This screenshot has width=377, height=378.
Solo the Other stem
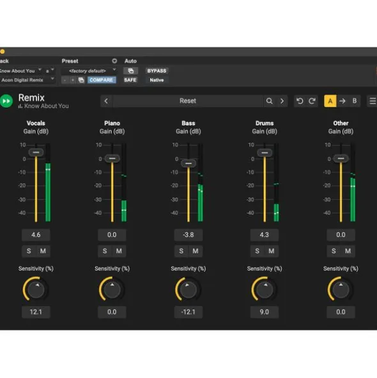(334, 251)
